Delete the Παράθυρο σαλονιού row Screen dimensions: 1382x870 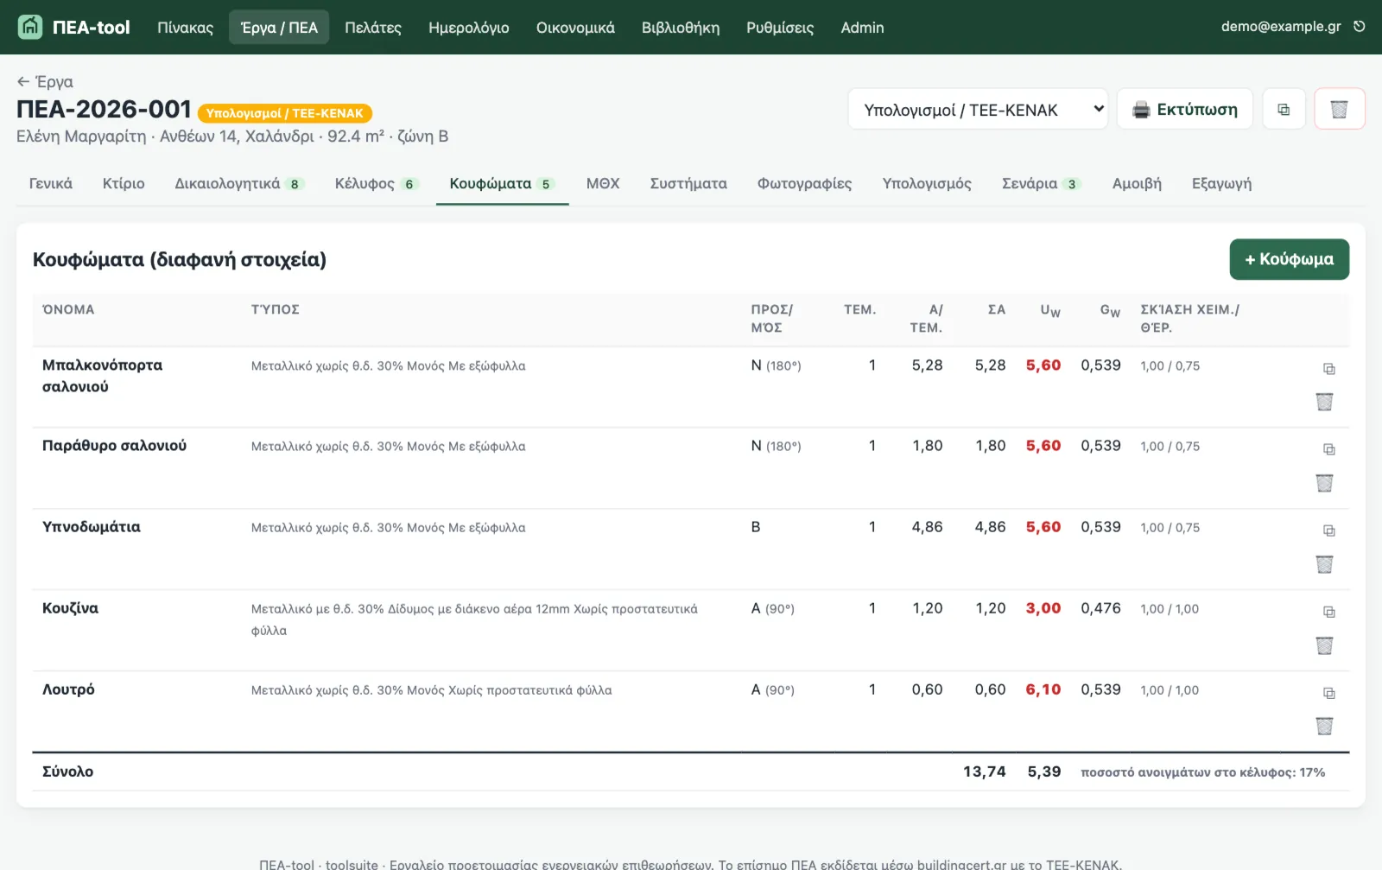pyautogui.click(x=1324, y=483)
